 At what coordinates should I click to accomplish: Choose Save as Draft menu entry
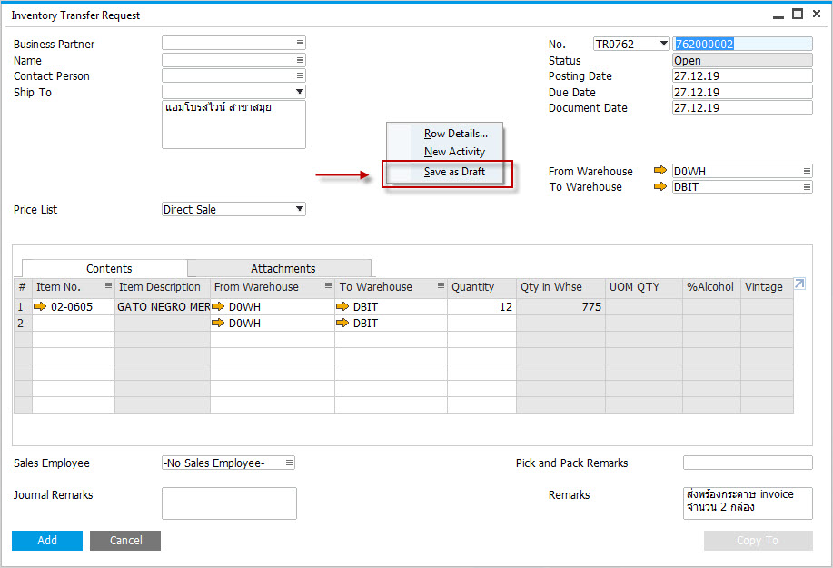[x=454, y=172]
